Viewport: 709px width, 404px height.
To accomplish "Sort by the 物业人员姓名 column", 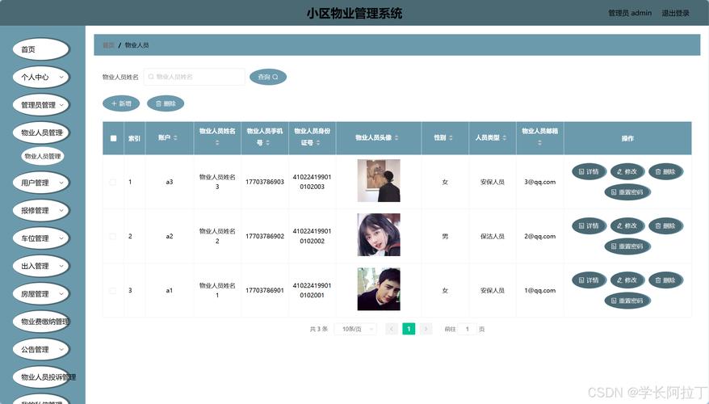I will click(x=217, y=142).
